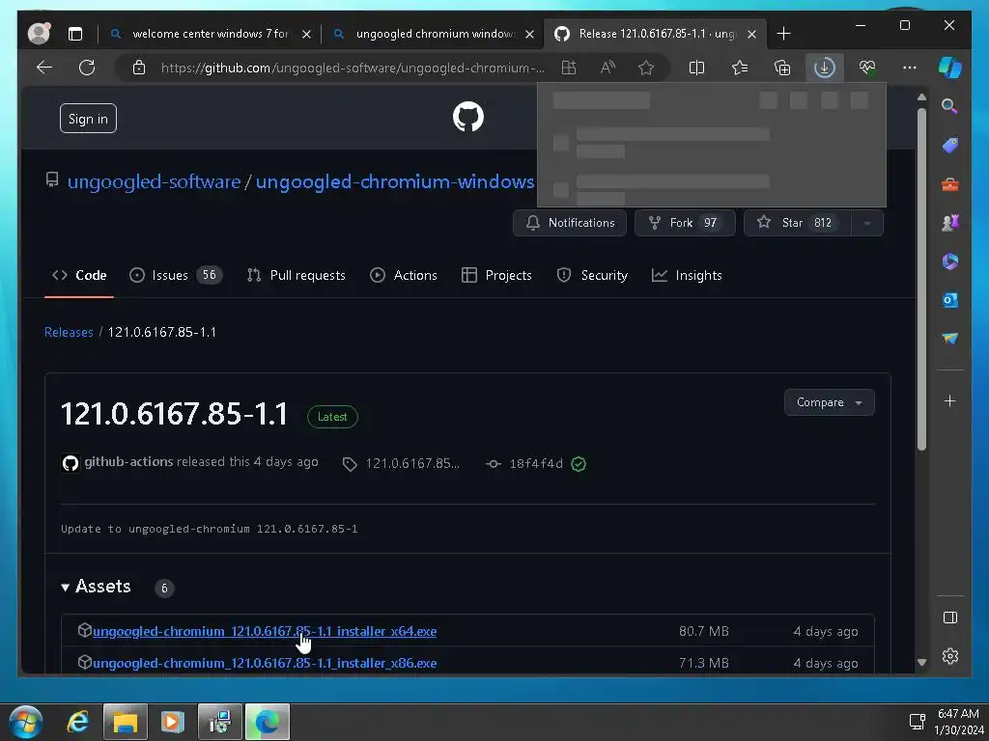
Task: Go back with the browser back arrow
Action: (x=44, y=68)
